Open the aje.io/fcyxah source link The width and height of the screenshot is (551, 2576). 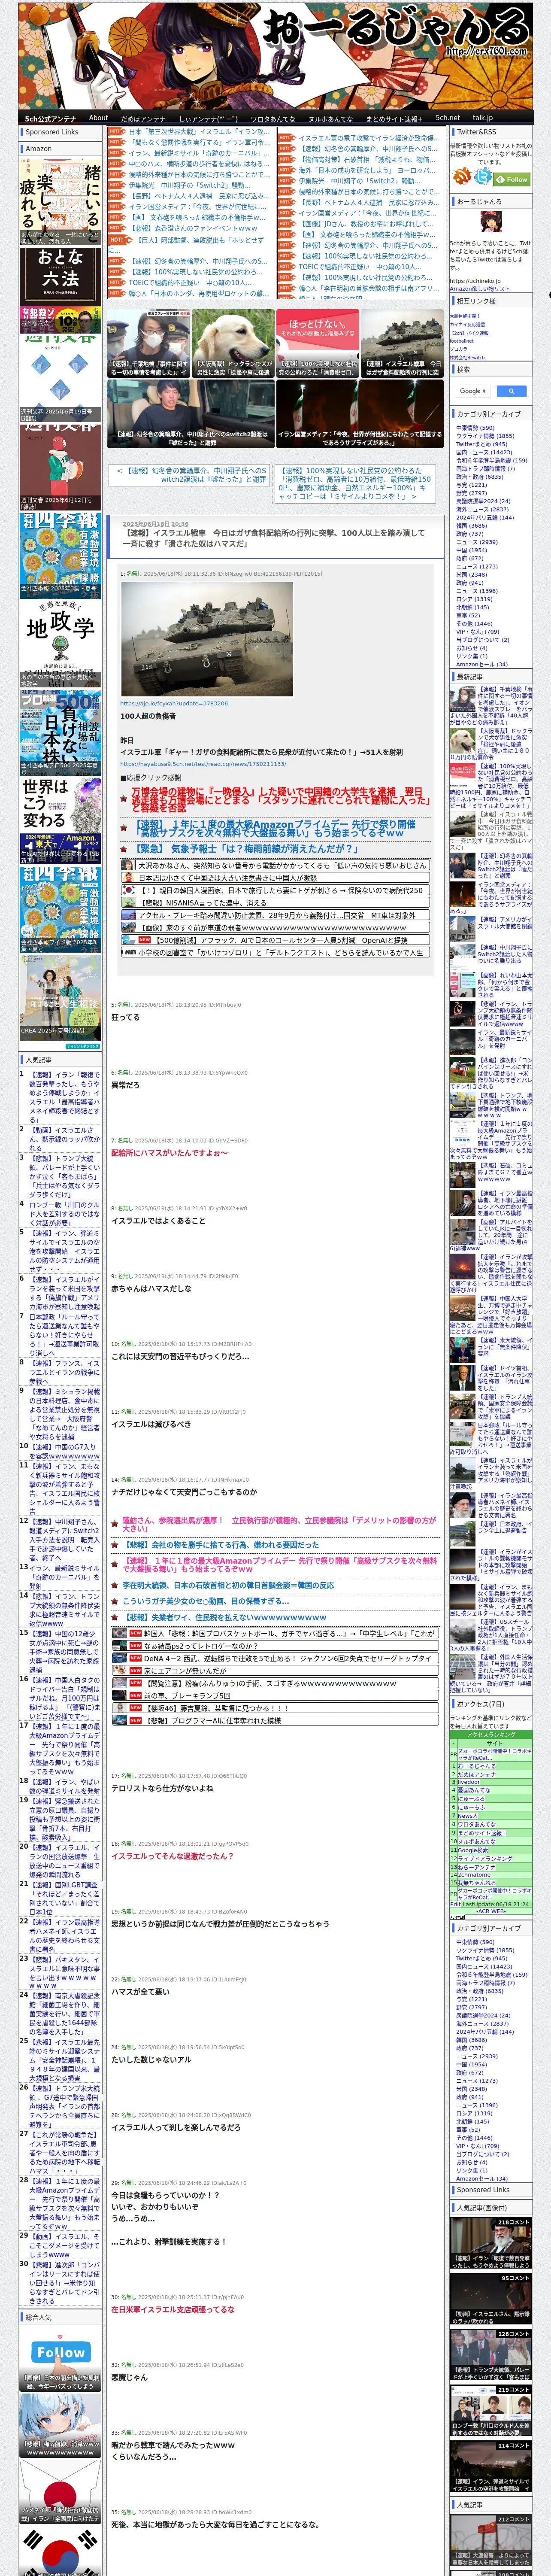(x=174, y=703)
